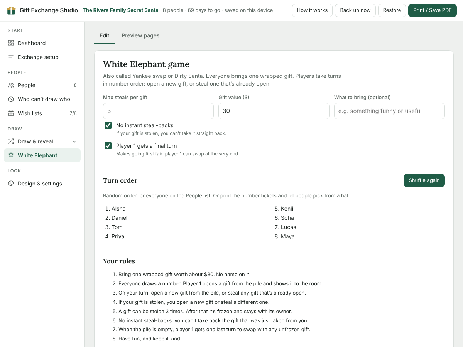Open Who can't draw who
Image resolution: width=463 pixels, height=347 pixels.
(42, 99)
